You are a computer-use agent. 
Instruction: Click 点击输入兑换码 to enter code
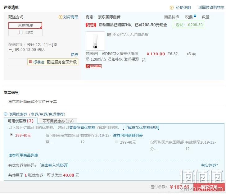54,165
